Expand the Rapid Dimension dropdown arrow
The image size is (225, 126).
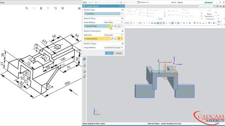pos(213,16)
